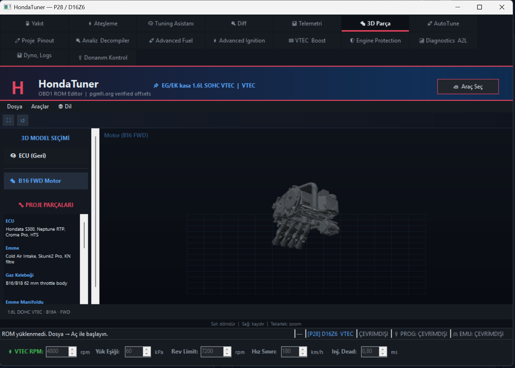Click the "EMU: ÇEVRİMDIŞI" status entry

click(x=478, y=334)
